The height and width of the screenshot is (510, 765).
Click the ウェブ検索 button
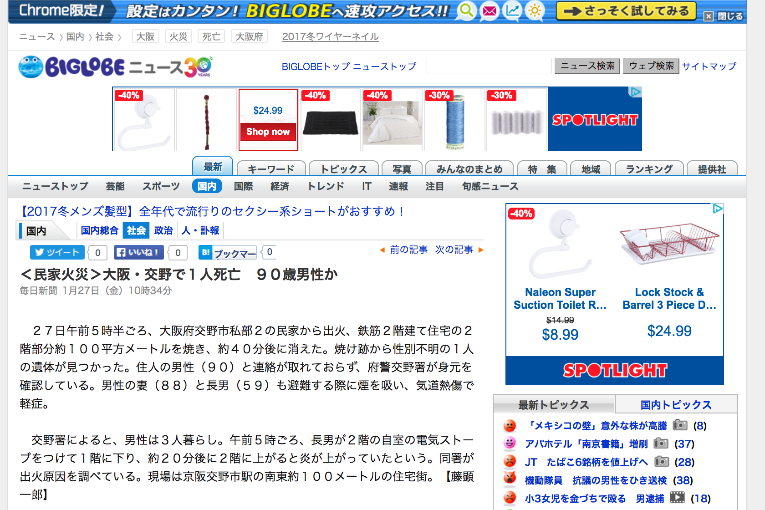651,66
